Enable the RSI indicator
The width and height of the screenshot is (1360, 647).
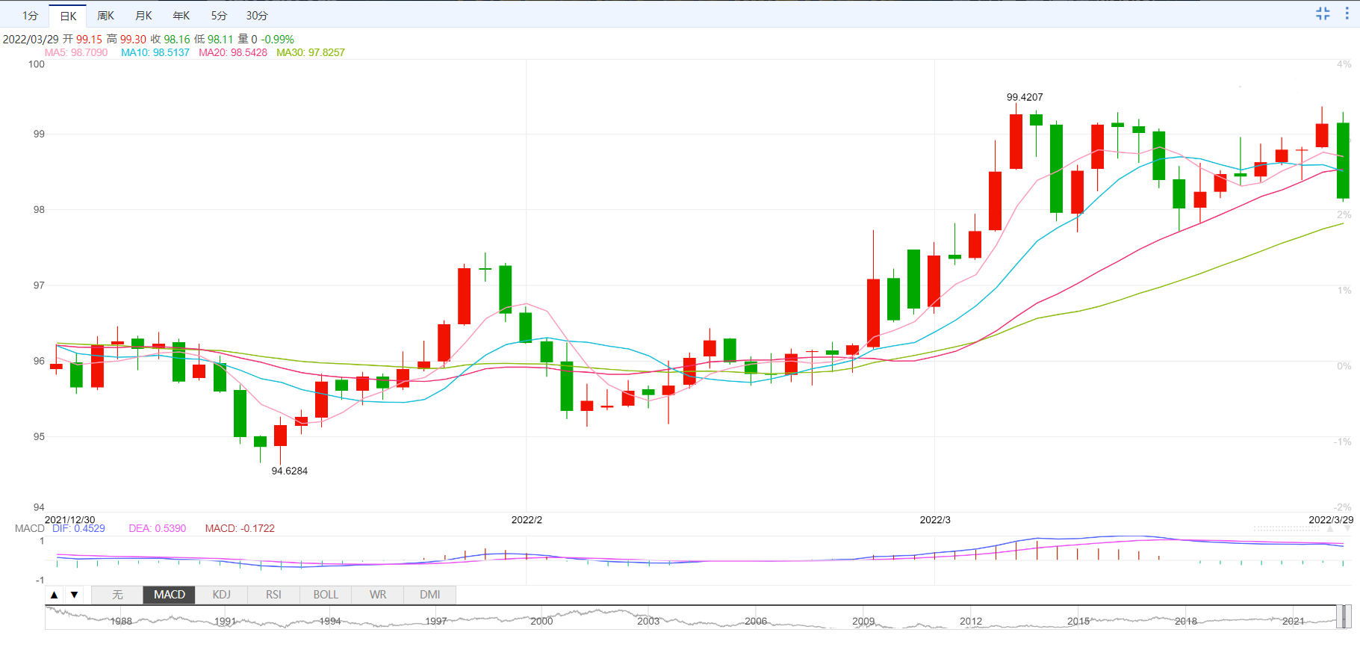(273, 595)
